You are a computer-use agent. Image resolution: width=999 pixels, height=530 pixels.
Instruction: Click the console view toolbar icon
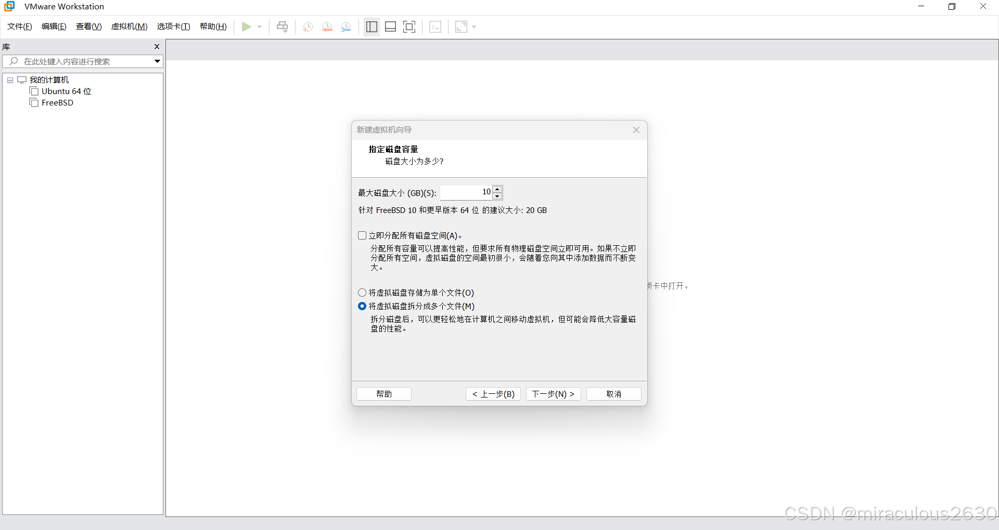(436, 27)
